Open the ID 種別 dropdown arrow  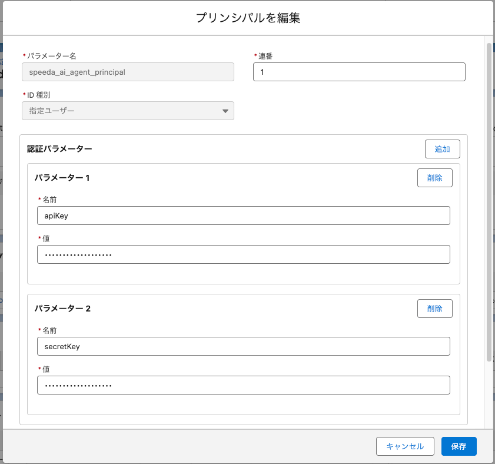point(225,111)
